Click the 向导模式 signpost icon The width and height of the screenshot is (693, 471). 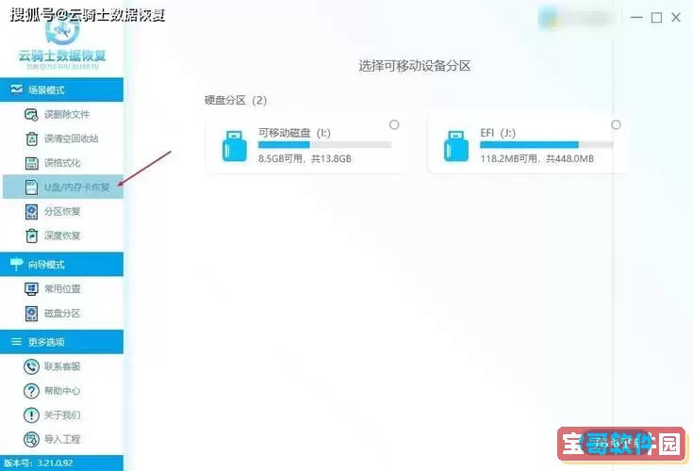[x=16, y=264]
